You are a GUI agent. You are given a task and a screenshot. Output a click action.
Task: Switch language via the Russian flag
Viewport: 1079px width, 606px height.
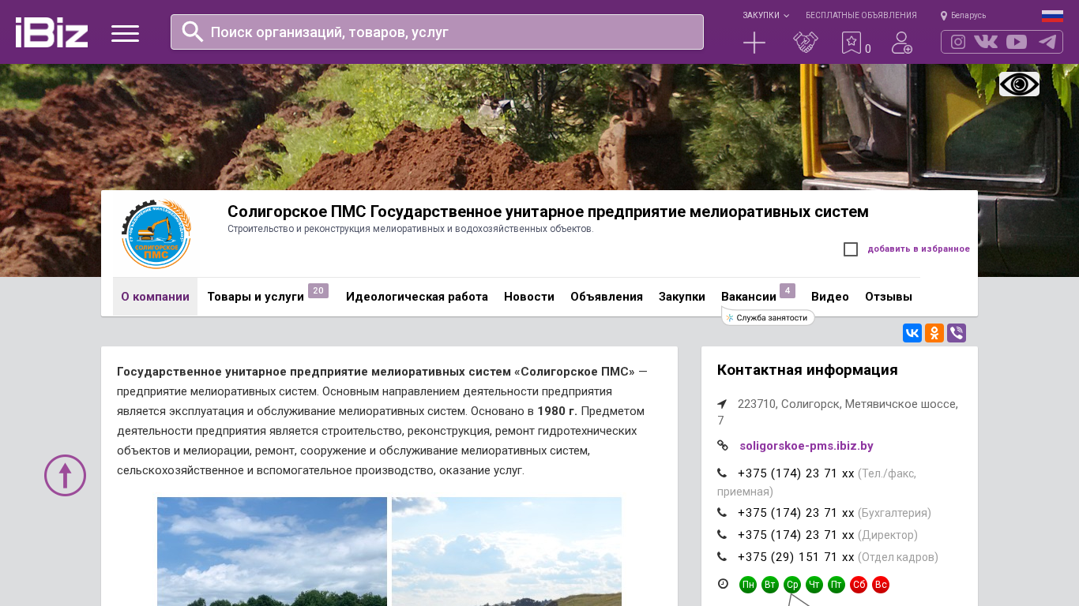pyautogui.click(x=1052, y=16)
